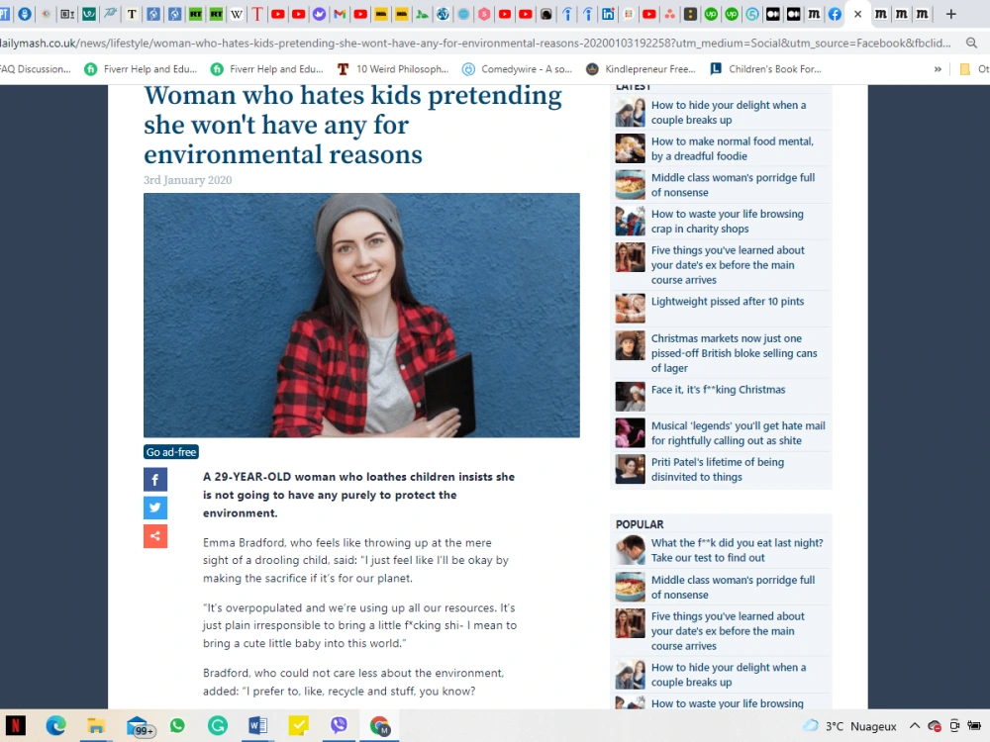This screenshot has height=742, width=990.
Task: Click thumbnail beside 'What the f**k did you eat'
Action: [x=630, y=550]
